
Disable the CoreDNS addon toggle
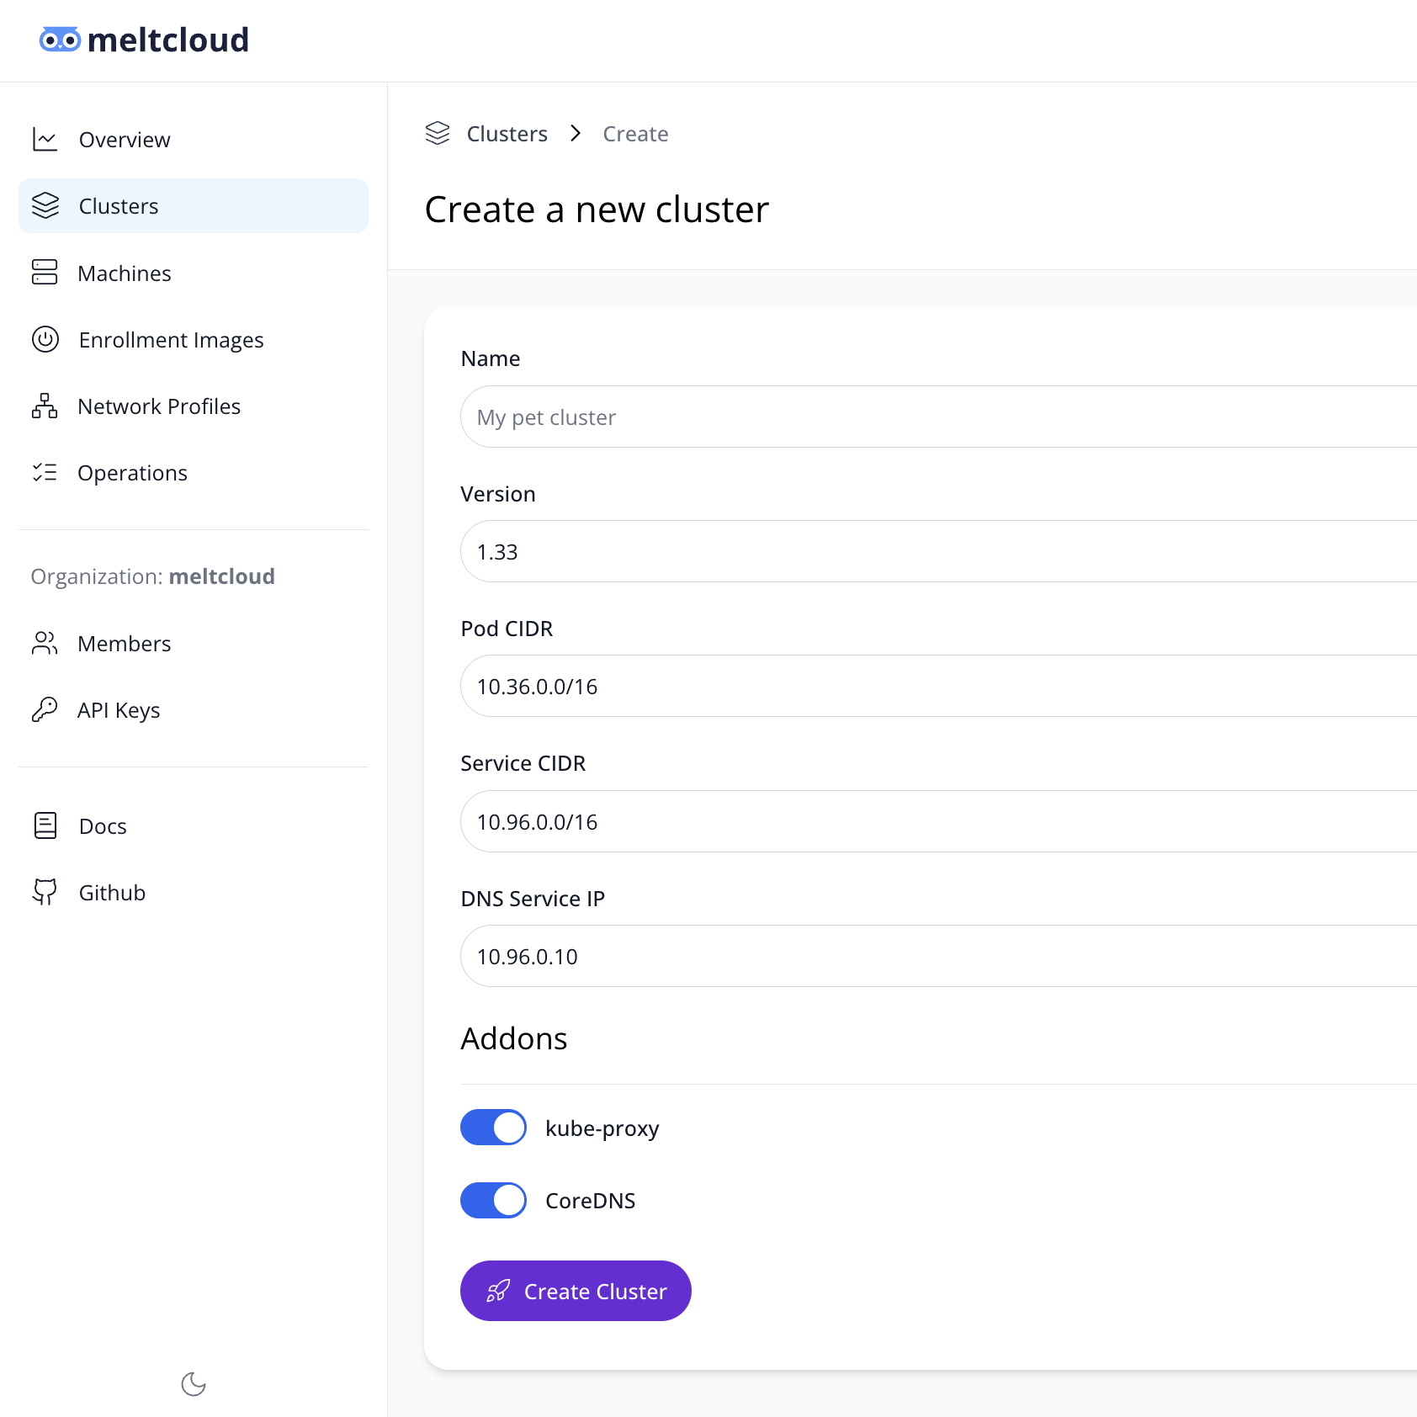[493, 1200]
